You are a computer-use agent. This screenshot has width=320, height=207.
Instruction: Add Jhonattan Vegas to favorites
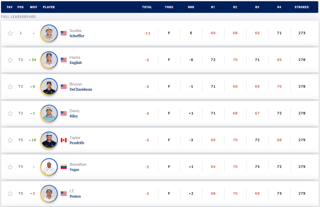coord(10,167)
